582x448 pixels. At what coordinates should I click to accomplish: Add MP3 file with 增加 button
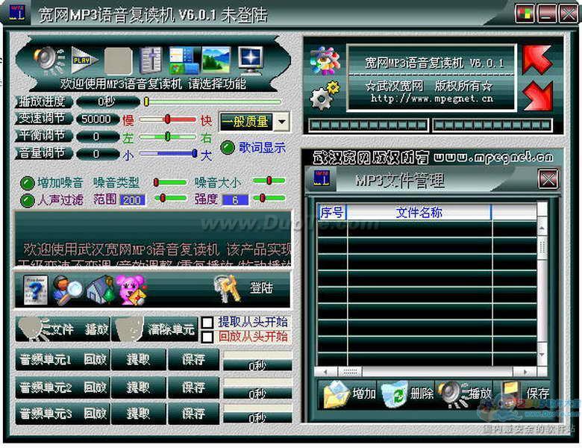[x=349, y=394]
